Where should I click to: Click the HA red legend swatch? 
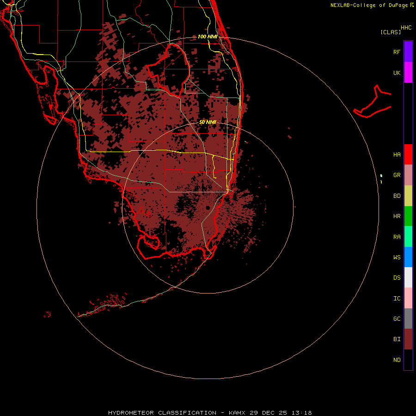coord(408,154)
